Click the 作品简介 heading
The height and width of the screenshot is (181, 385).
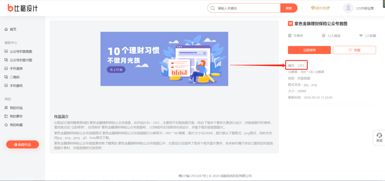pos(61,117)
